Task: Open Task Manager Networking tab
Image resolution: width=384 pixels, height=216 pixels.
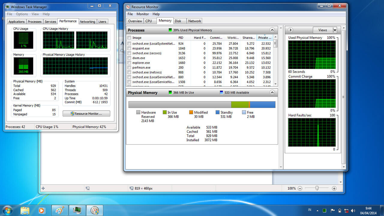Action: click(x=87, y=22)
